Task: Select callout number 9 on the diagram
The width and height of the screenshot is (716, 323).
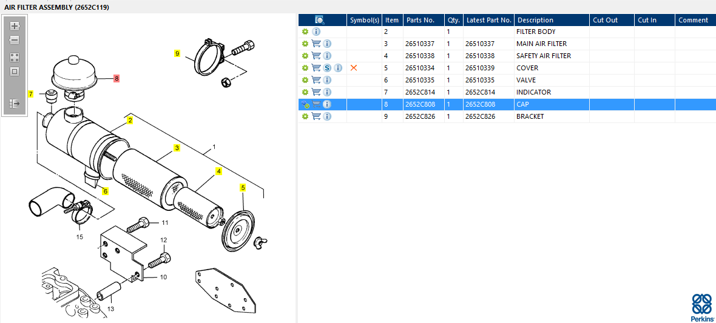Action: tap(177, 53)
